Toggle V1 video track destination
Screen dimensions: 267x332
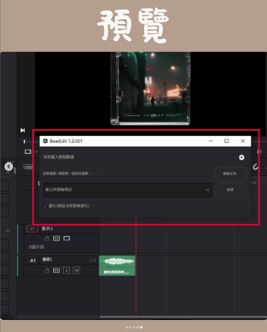coord(32,229)
